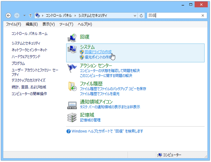
Task: Open the ツール(T) menu
Action: pos(66,24)
